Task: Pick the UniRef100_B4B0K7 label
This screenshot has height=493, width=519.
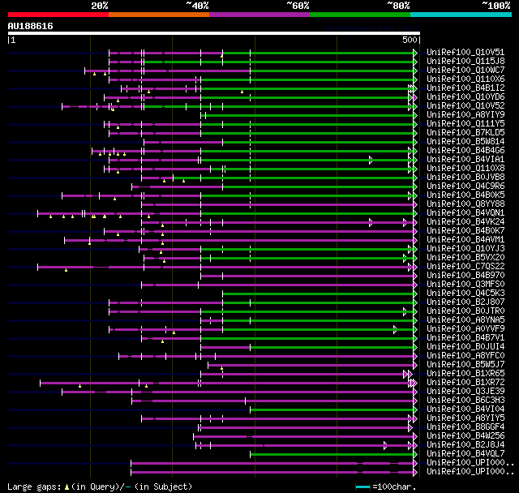Action: [465, 231]
